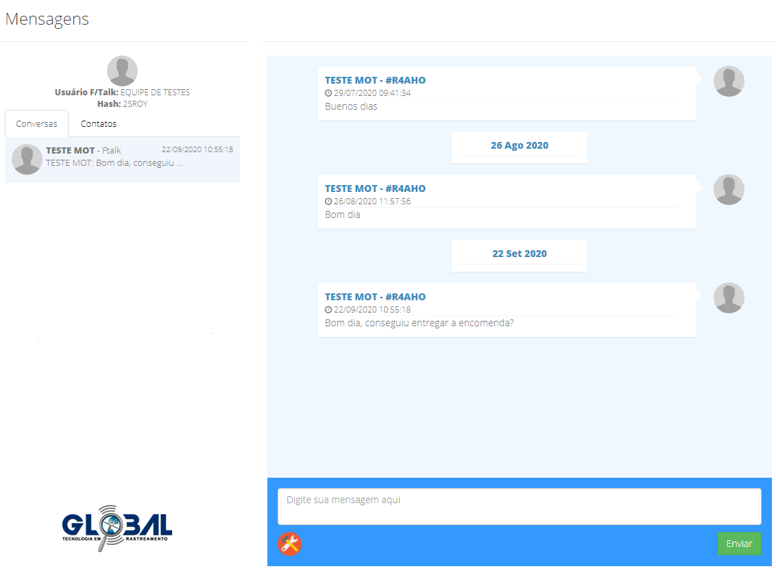Screen dimensions: 776x571
Task: Select the Conversas tab
Action: (36, 124)
